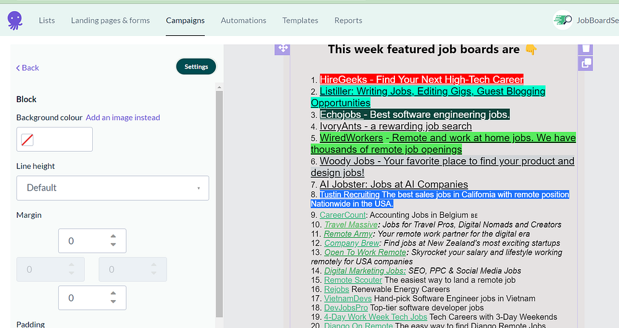619x328 pixels.
Task: Click the top margin input field
Action: click(x=92, y=241)
